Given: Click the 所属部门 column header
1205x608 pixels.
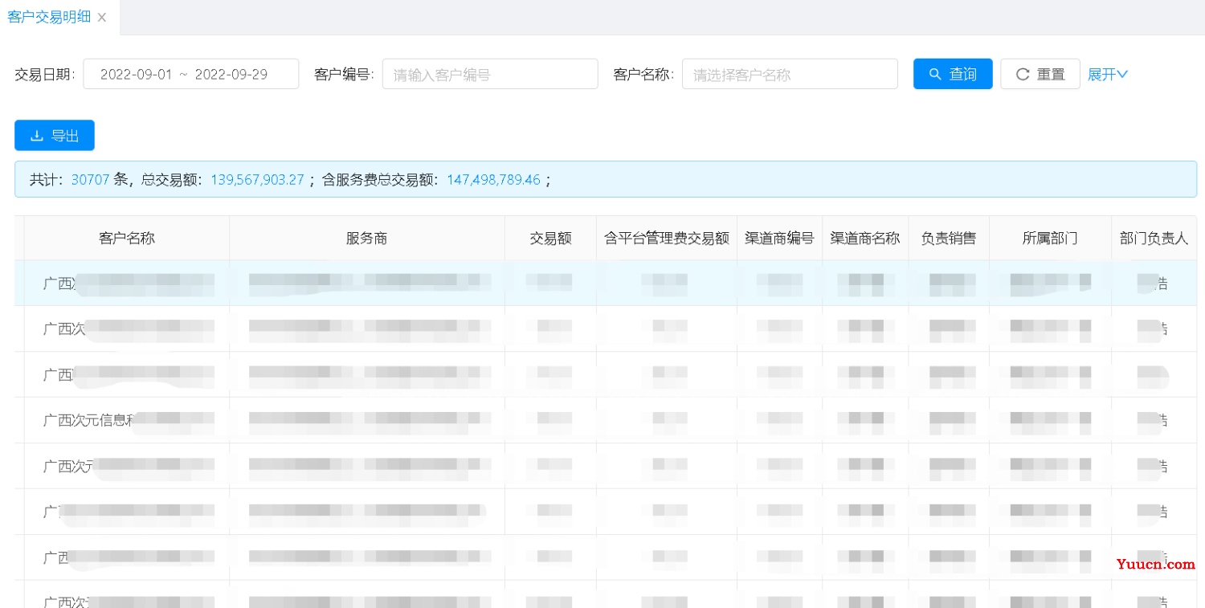Looking at the screenshot, I should click(1050, 238).
